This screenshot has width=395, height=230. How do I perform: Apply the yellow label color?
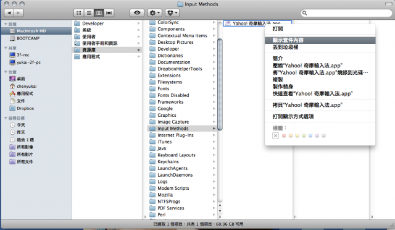pyautogui.click(x=297, y=135)
